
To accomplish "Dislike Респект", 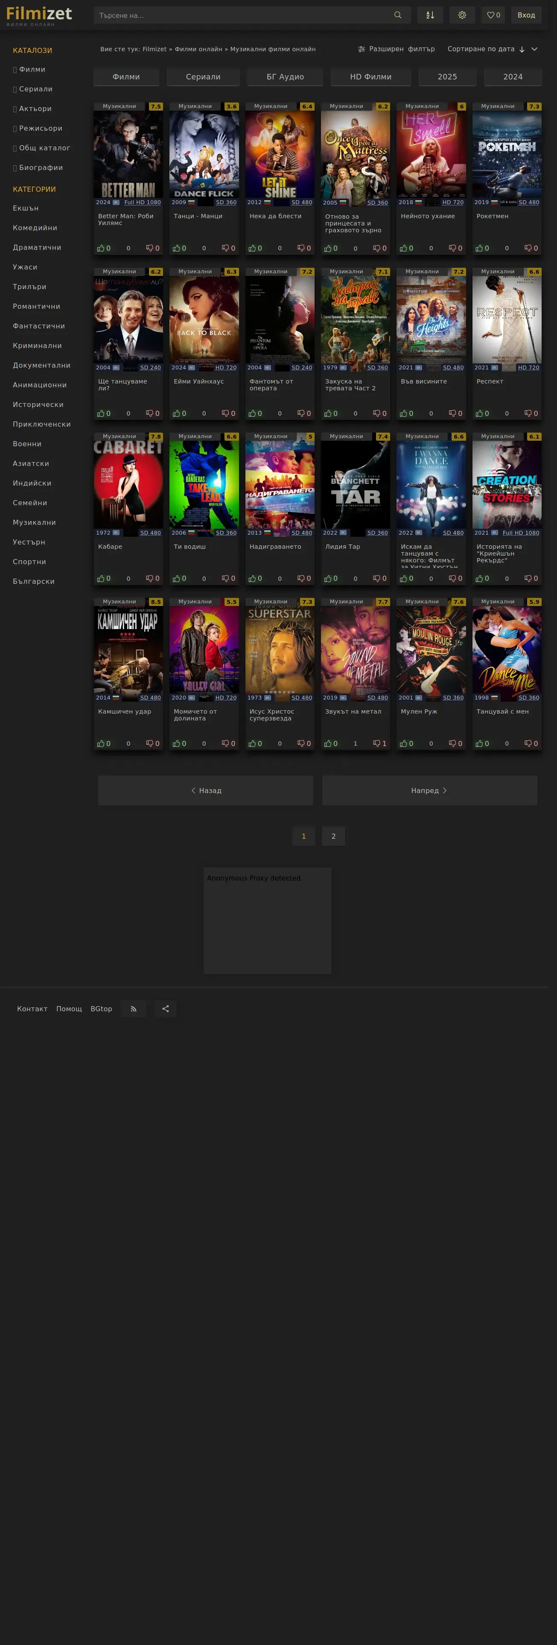I will point(531,414).
